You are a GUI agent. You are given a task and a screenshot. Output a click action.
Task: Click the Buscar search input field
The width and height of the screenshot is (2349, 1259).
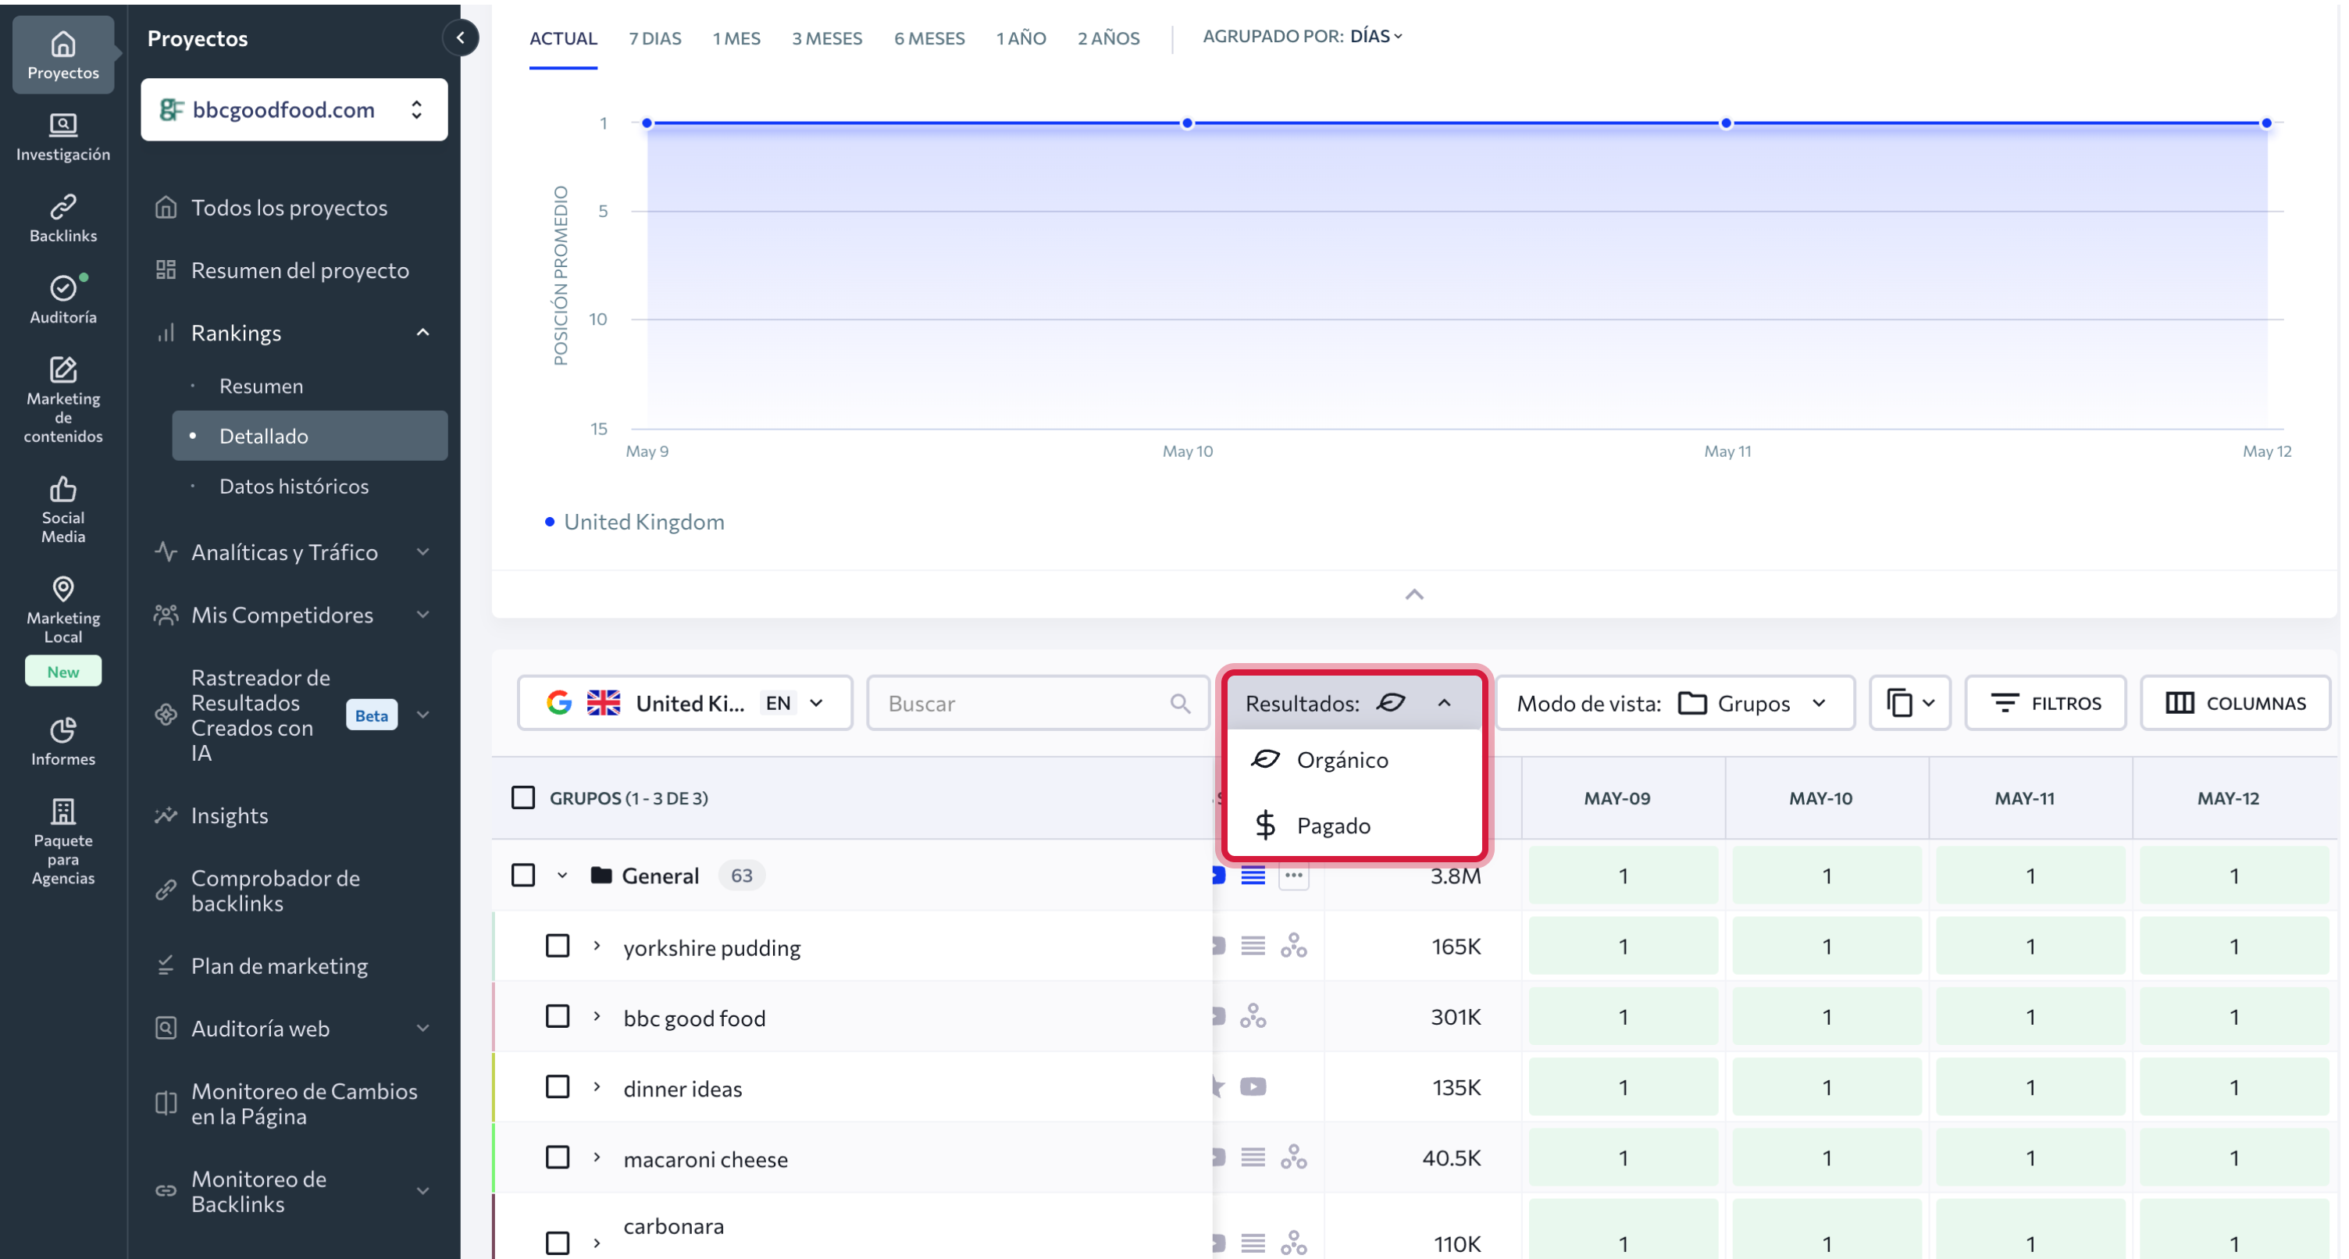click(x=1038, y=702)
